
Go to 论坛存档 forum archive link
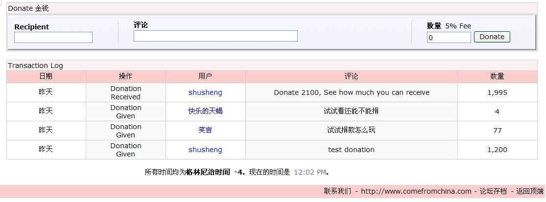click(493, 191)
